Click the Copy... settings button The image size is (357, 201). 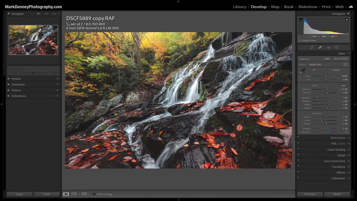click(20, 194)
